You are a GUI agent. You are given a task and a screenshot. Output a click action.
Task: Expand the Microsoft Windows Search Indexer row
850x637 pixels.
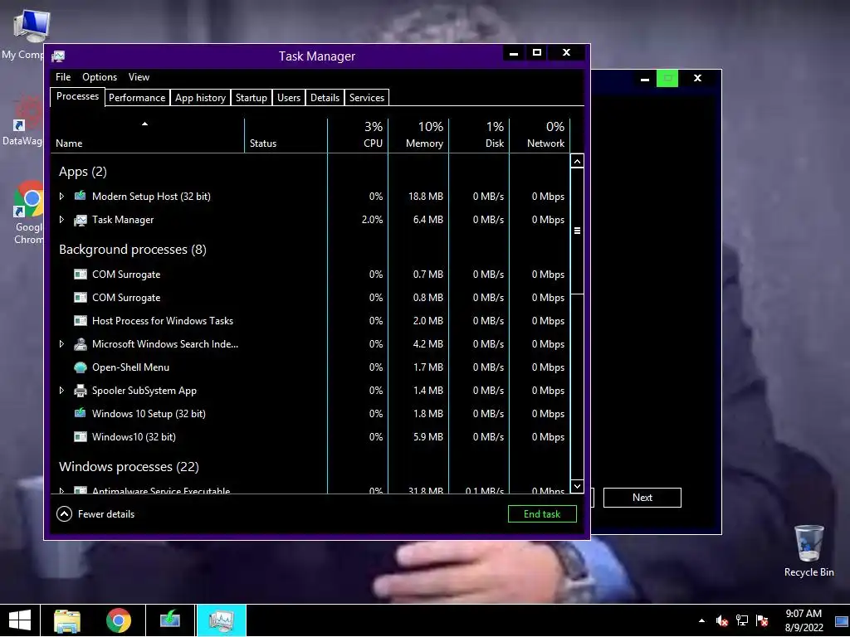pos(61,344)
